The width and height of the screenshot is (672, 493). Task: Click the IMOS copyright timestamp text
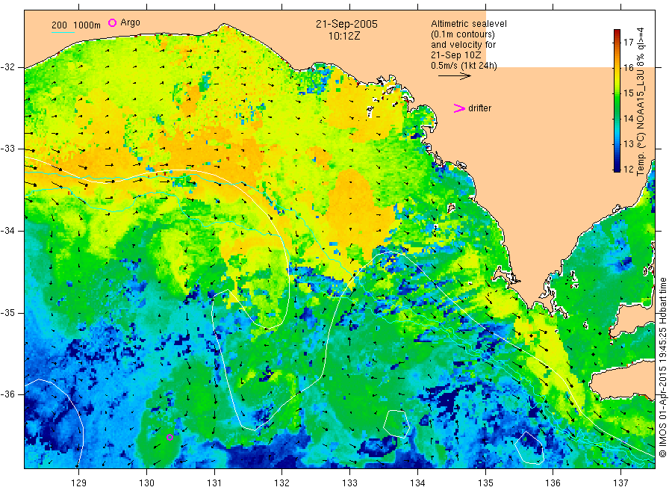point(663,367)
